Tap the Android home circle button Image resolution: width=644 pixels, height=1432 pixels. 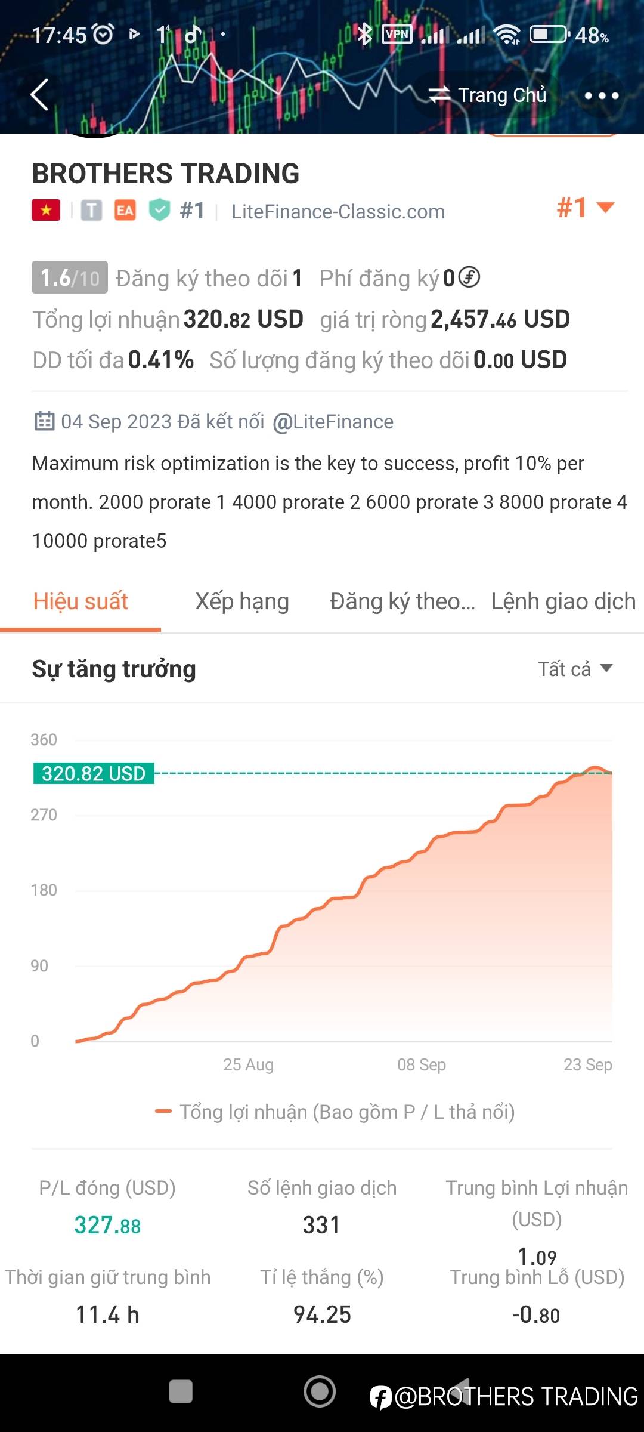click(x=320, y=1391)
